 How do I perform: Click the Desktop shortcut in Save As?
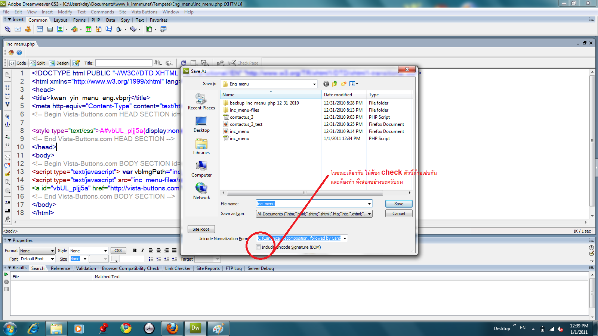[201, 124]
